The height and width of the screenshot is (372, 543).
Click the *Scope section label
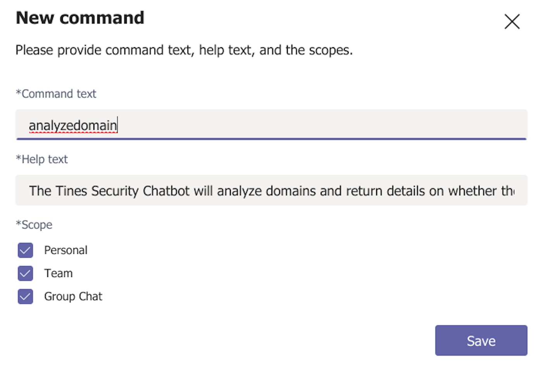(x=34, y=225)
